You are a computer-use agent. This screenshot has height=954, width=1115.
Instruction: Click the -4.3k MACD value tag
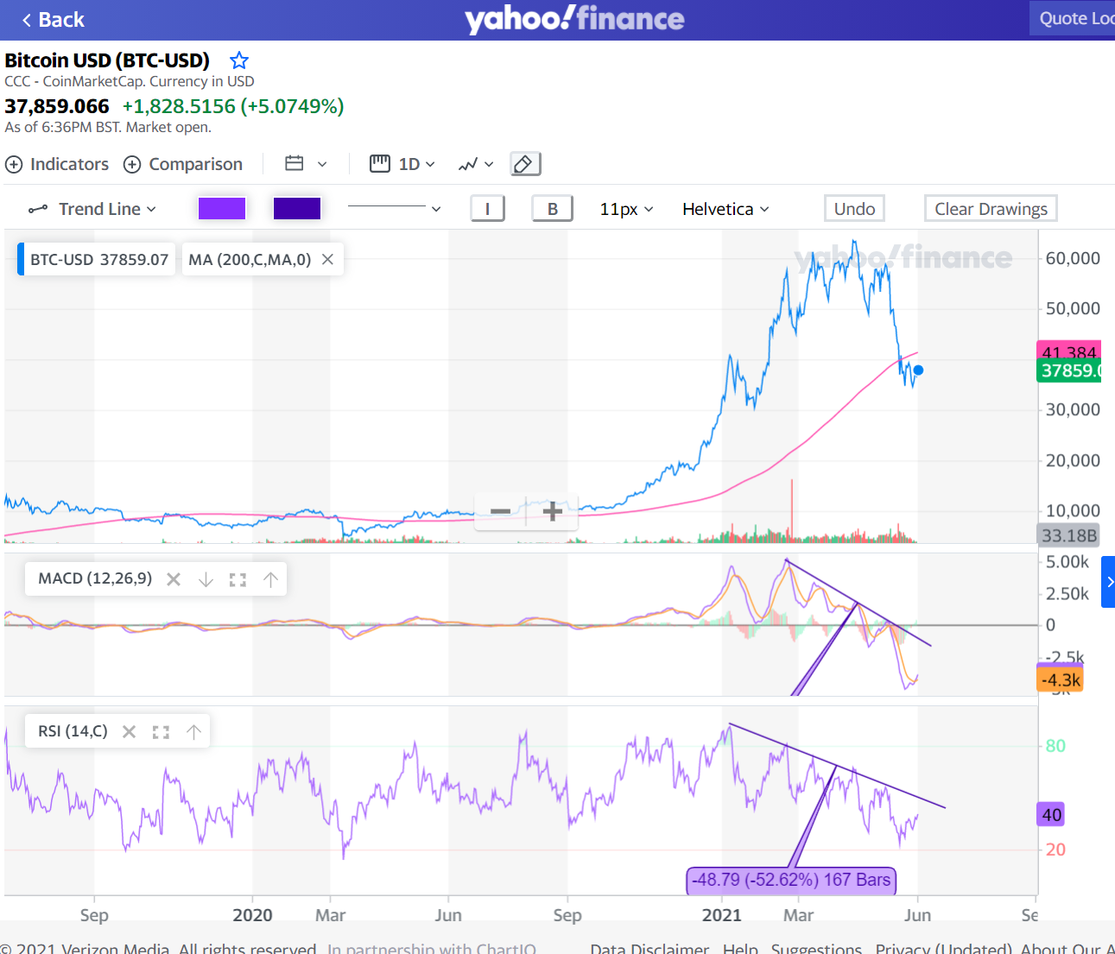pos(1060,679)
